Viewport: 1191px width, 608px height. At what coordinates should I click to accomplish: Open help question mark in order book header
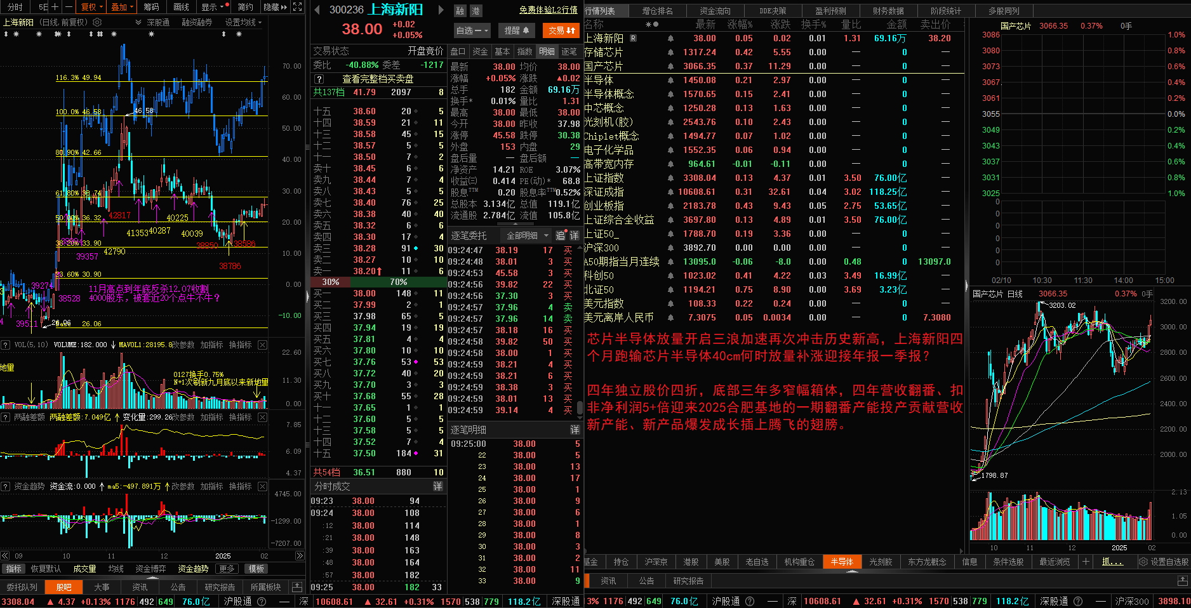[319, 79]
